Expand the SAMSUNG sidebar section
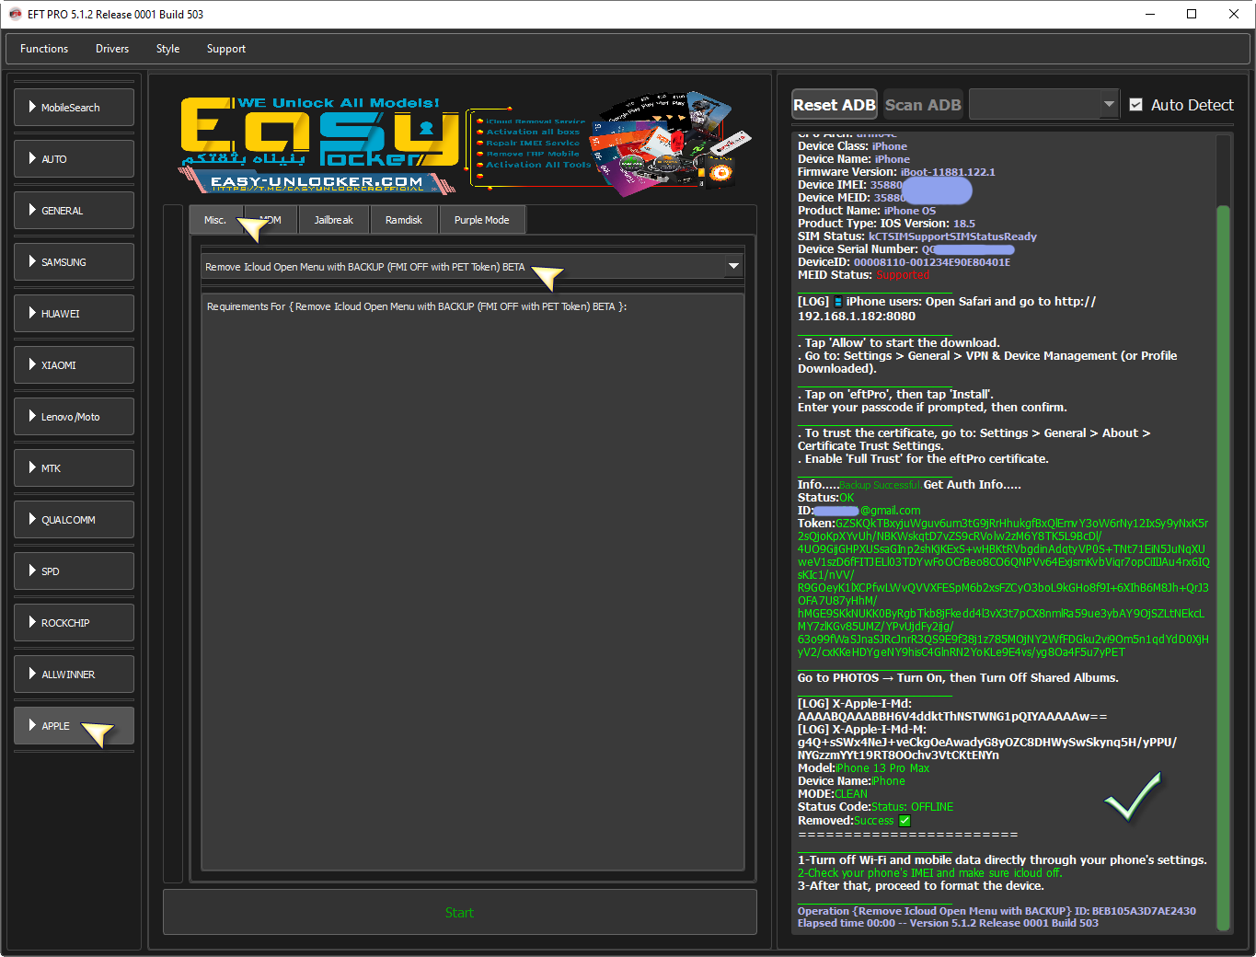 [x=75, y=262]
